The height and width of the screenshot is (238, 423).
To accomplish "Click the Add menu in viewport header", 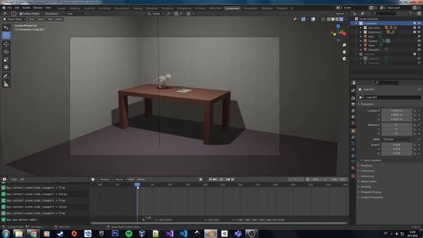I will pos(50,19).
